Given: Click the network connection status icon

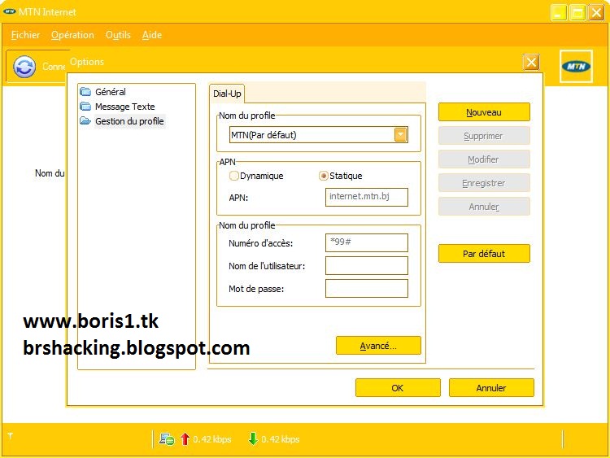Looking at the screenshot, I should 167,439.
